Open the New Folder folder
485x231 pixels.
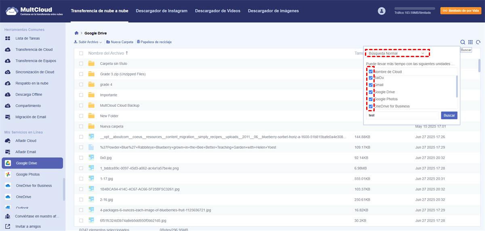pyautogui.click(x=109, y=116)
